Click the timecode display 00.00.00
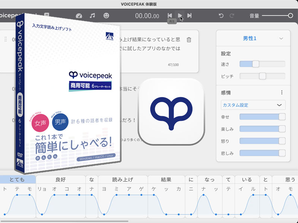298x223 pixels. 147,16
